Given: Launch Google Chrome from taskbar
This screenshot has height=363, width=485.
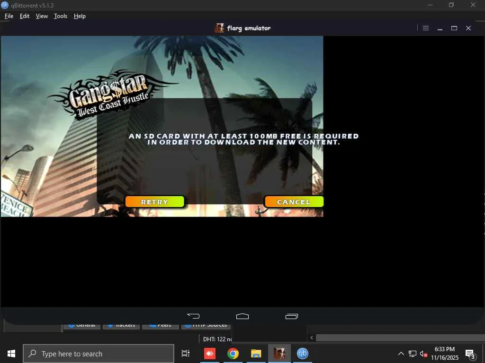Looking at the screenshot, I should coord(233,354).
